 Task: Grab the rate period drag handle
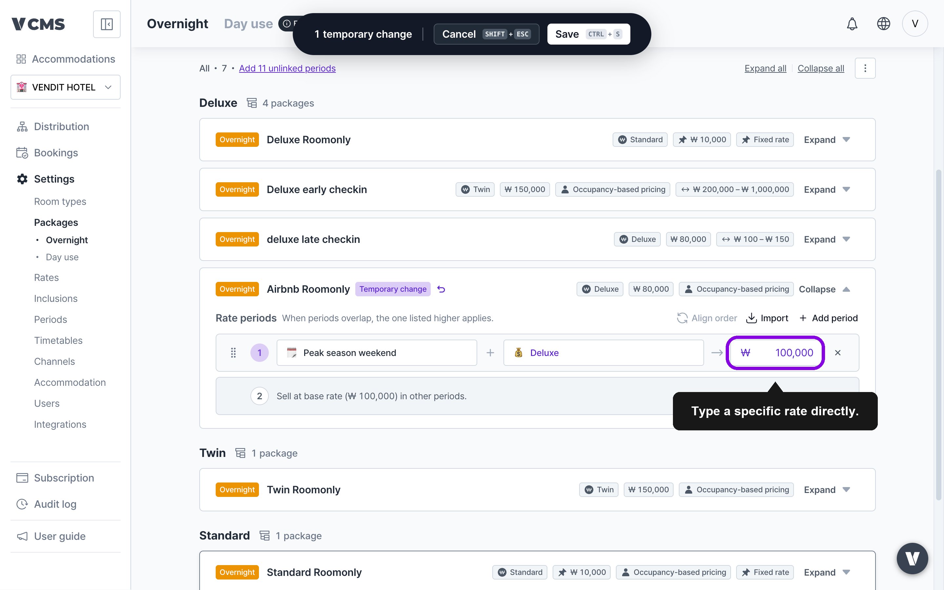pyautogui.click(x=233, y=353)
